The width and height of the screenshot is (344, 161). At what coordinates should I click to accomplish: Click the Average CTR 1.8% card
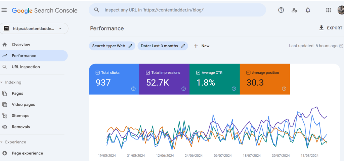[215, 79]
